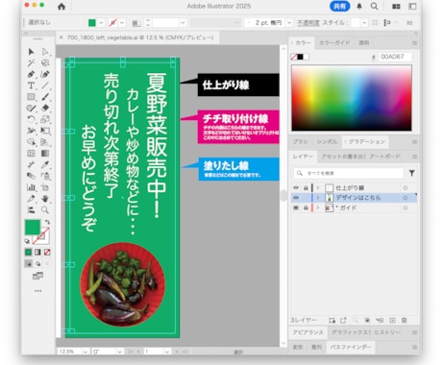Open stroke weight dropdown
Screen dimensions: 442x365
(x=183, y=23)
